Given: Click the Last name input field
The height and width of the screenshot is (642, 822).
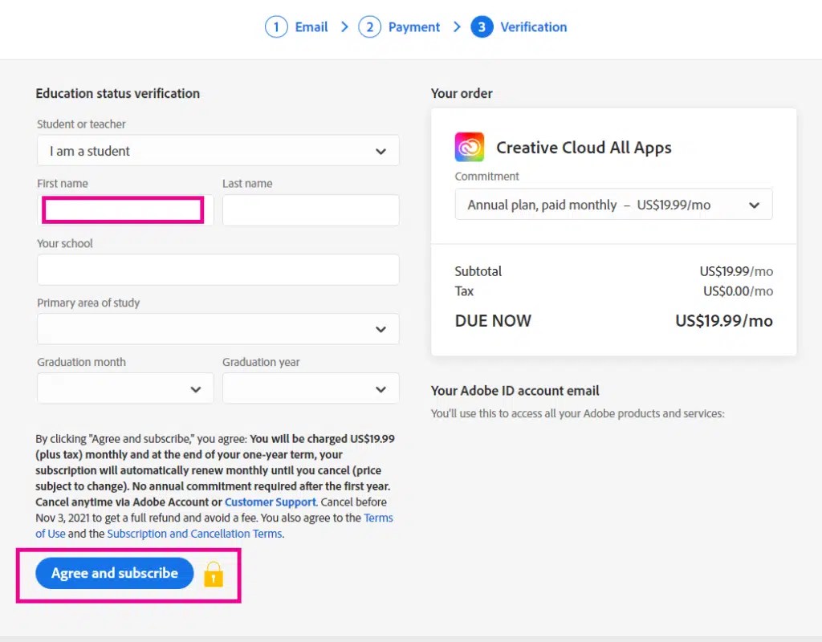Looking at the screenshot, I should point(310,209).
